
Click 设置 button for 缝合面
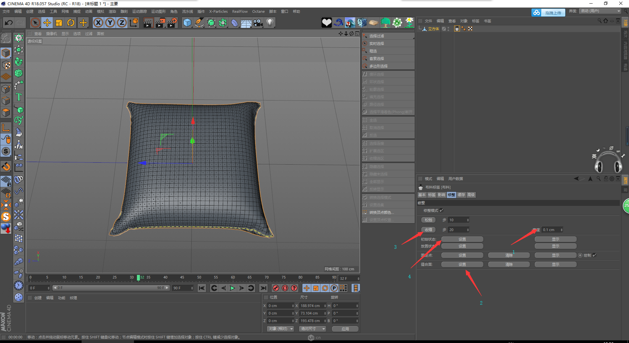point(462,264)
